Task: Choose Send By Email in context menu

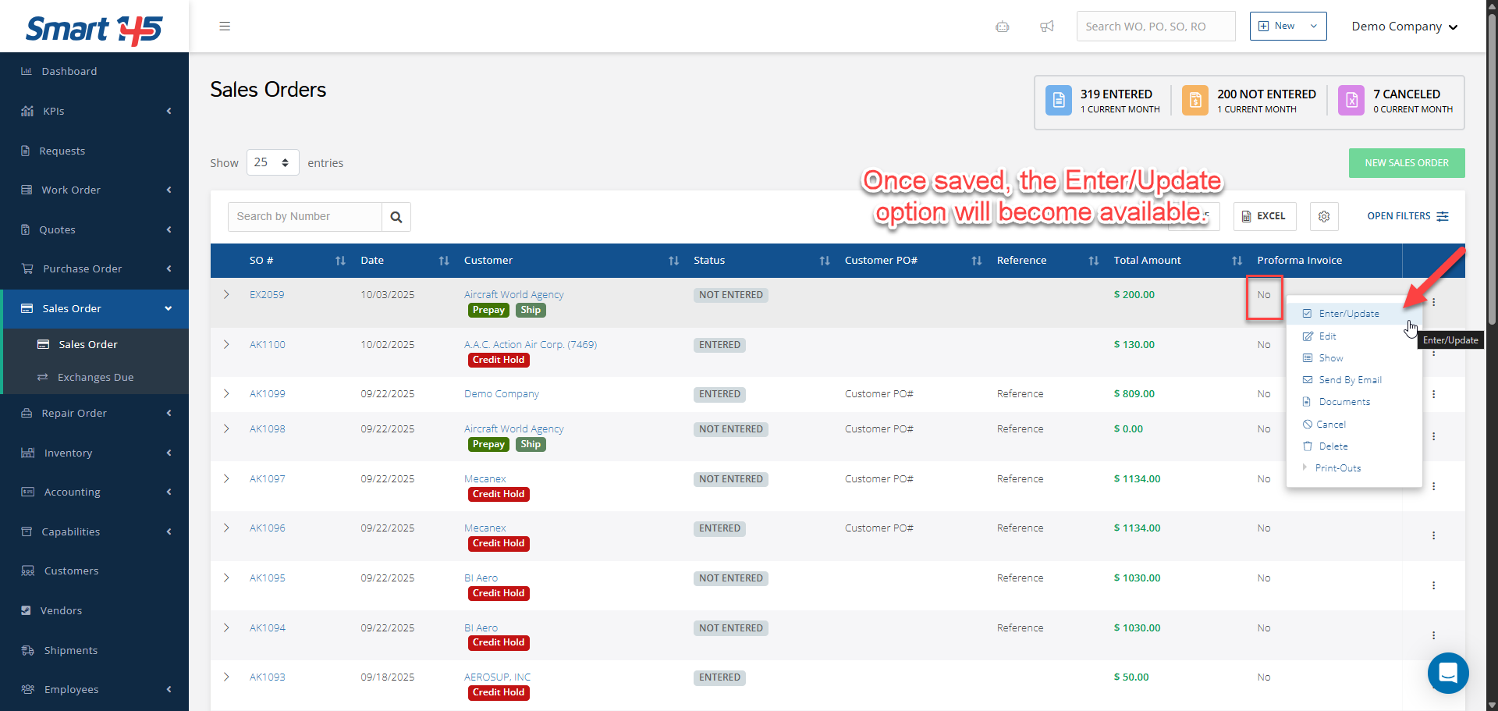Action: [x=1350, y=380]
